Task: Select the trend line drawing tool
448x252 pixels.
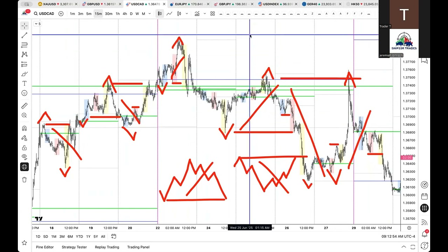Action: pyautogui.click(x=24, y=35)
